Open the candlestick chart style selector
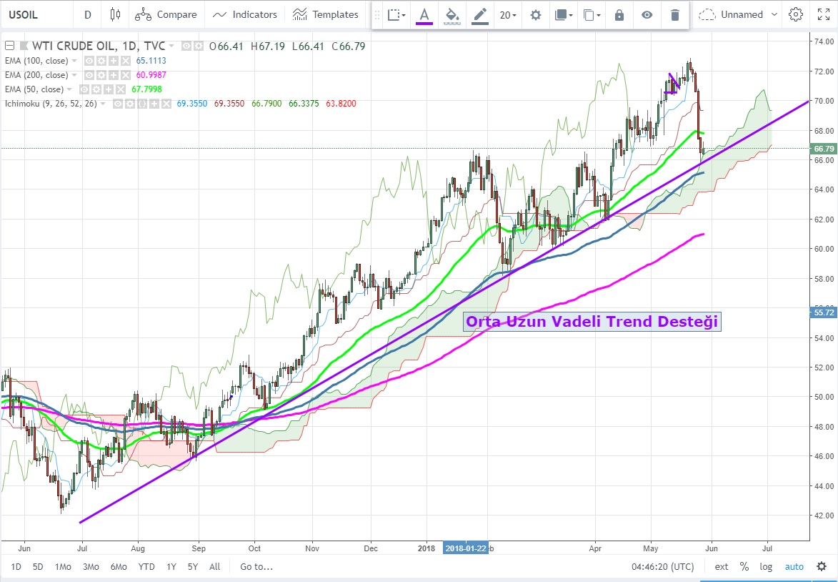Viewport: 838px width, 582px height. click(116, 14)
